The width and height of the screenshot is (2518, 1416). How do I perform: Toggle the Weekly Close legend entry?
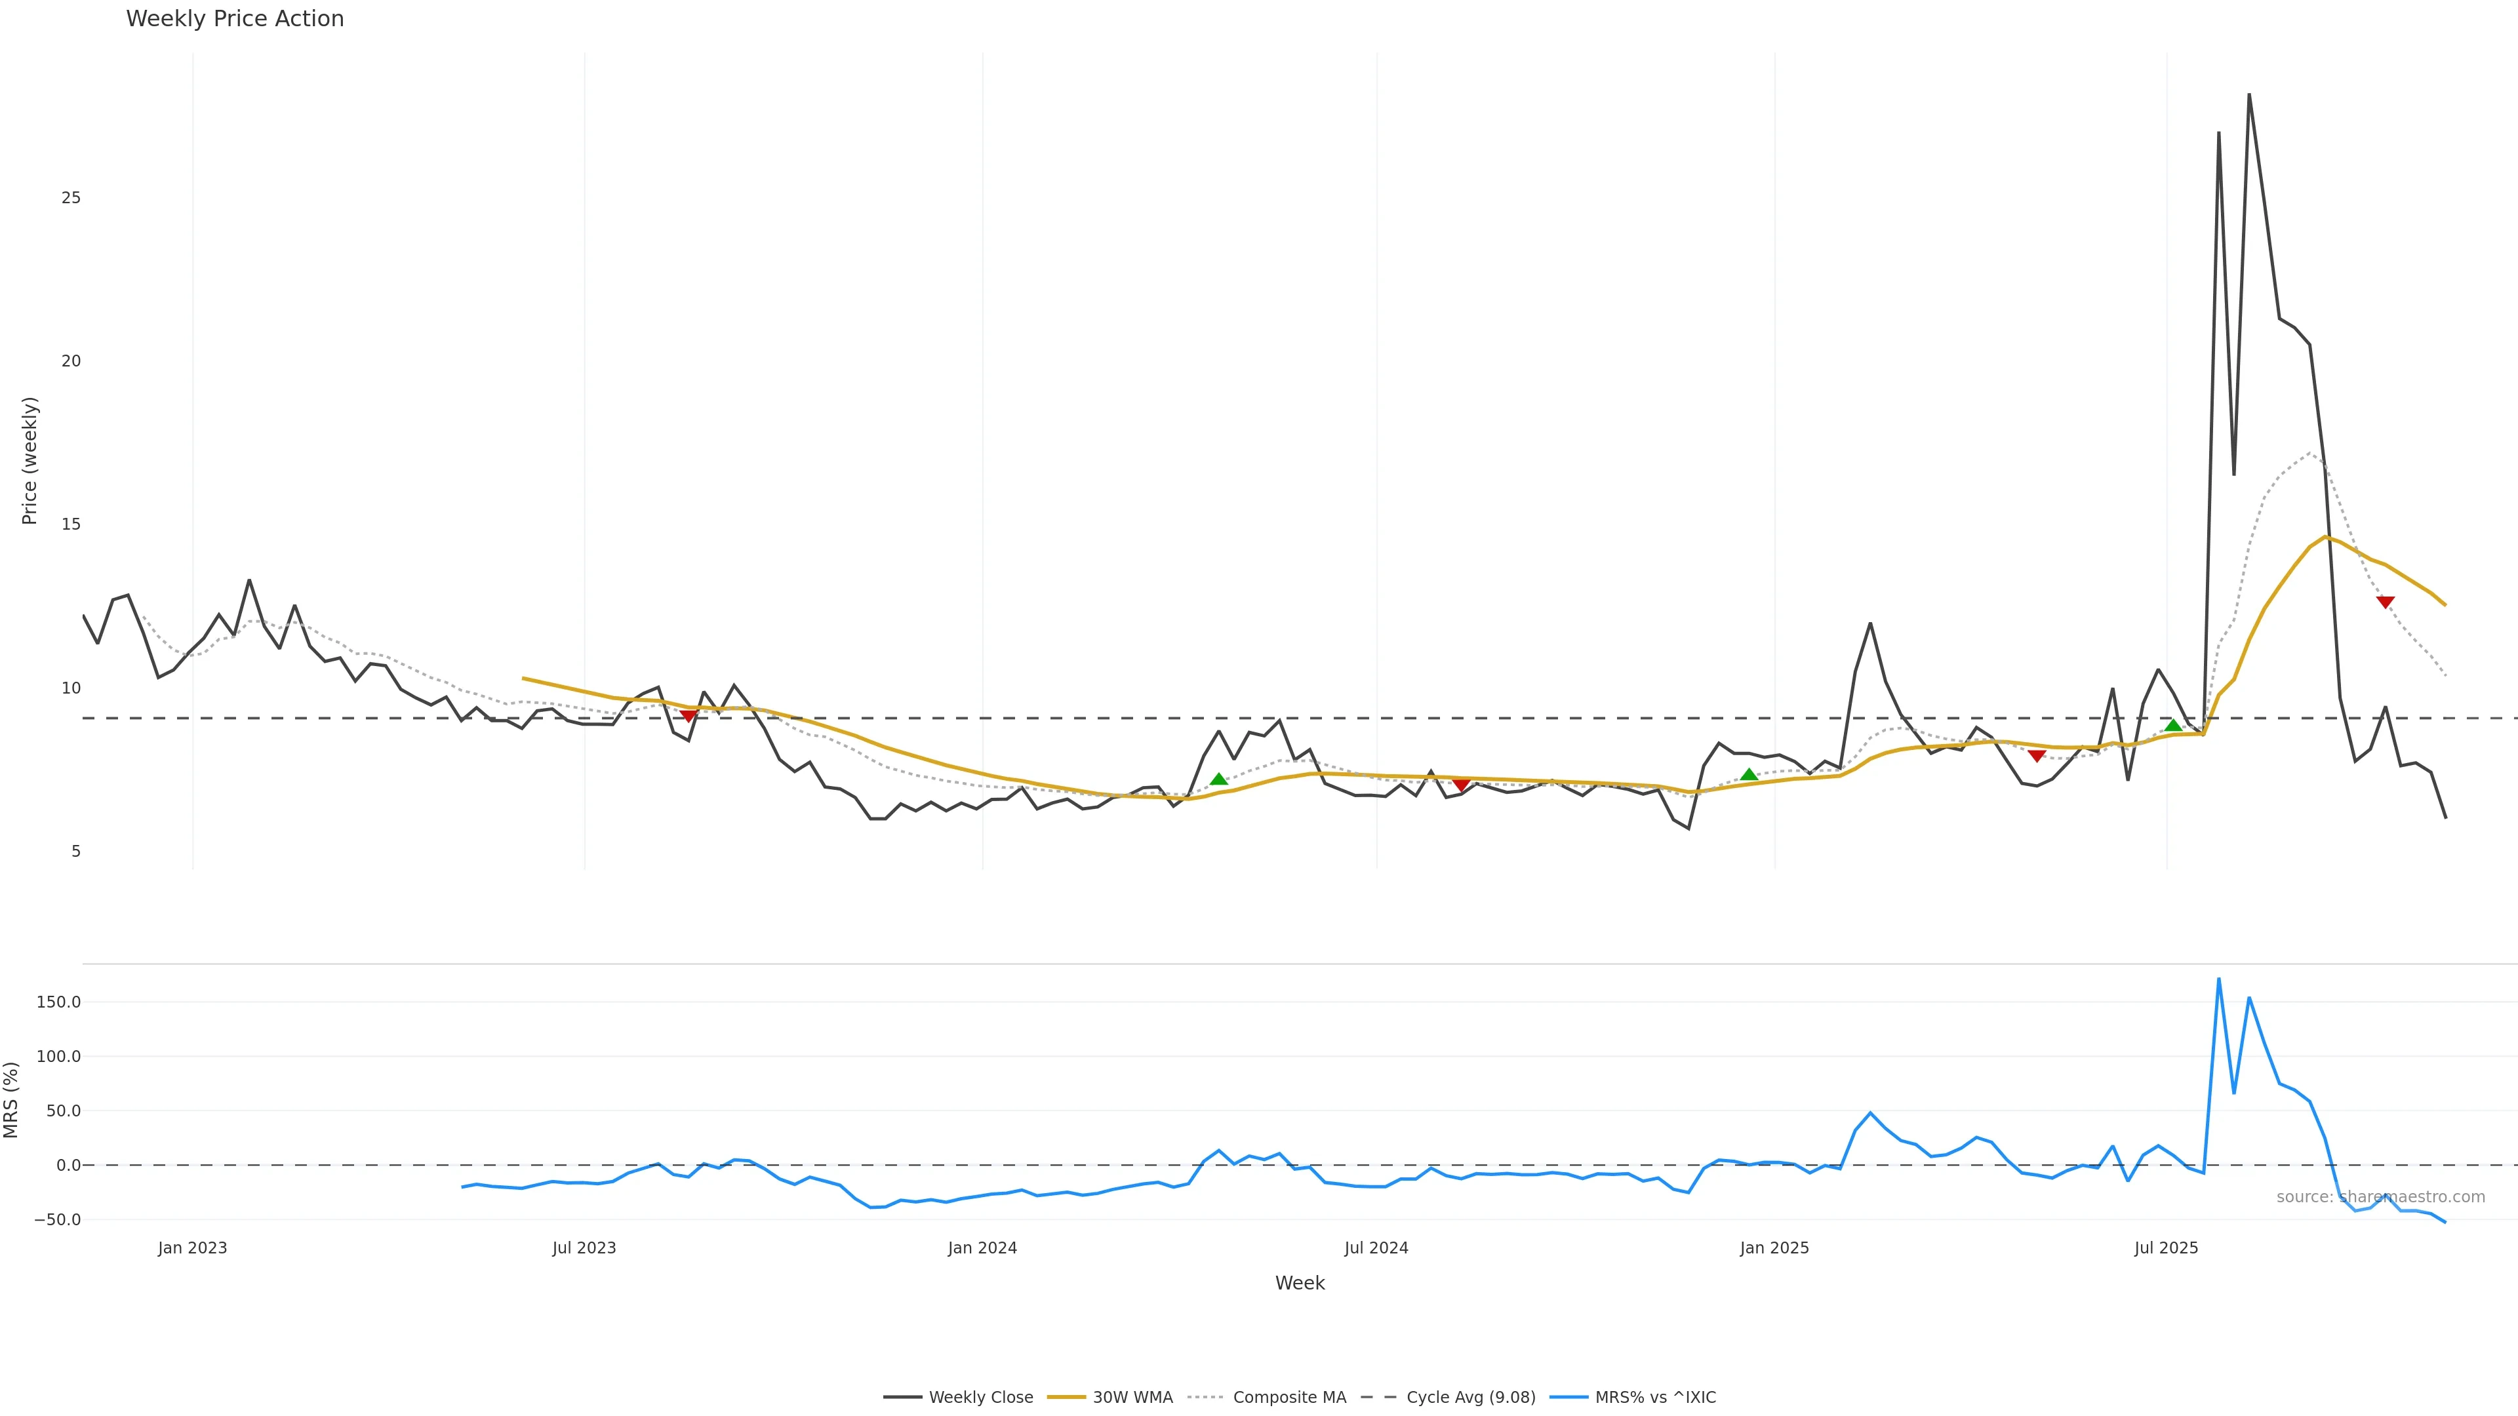pos(980,1398)
